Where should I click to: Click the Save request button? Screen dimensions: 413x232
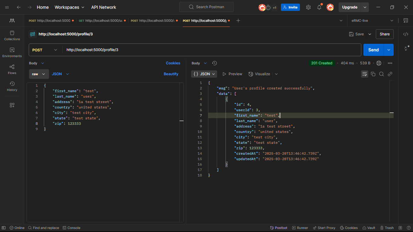tap(356, 34)
